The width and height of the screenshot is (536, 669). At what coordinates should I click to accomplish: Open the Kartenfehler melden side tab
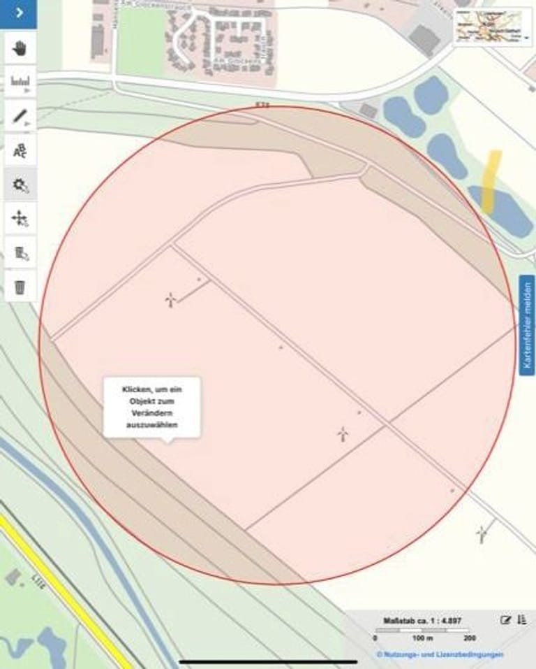(x=527, y=325)
